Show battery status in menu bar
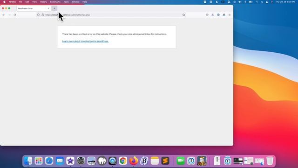Image resolution: width=298 pixels, height=168 pixels. click(251, 2)
